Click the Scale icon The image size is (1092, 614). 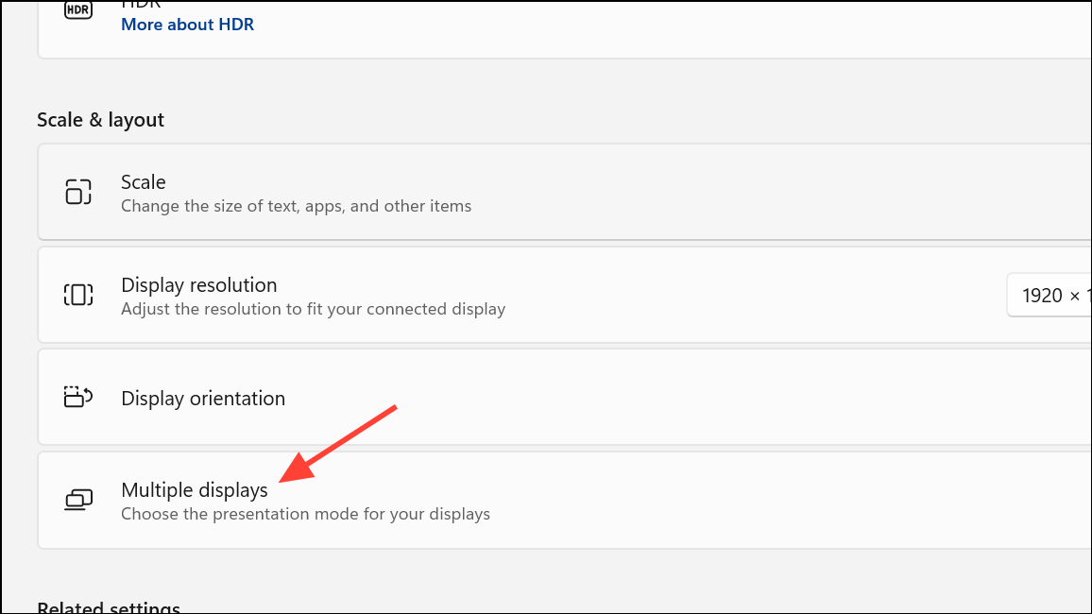(77, 193)
